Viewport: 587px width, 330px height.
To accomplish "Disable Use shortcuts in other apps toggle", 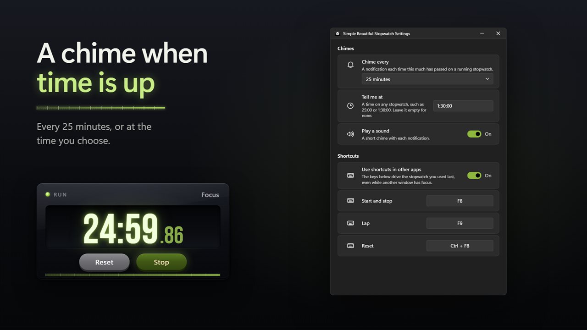I will click(474, 176).
